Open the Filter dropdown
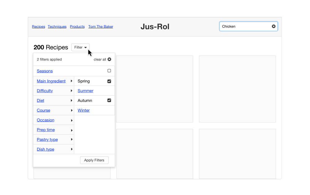Viewport: 310px width, 195px height. 80,47
